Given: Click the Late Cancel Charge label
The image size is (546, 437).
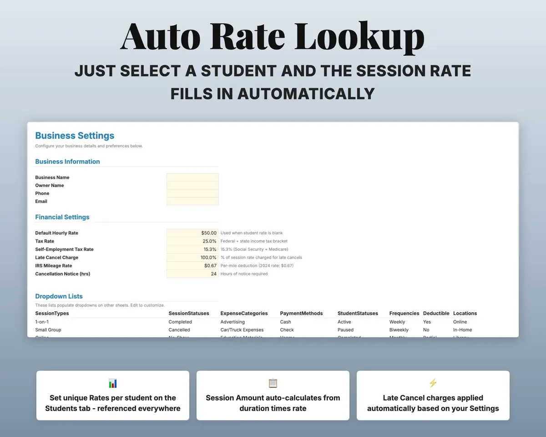Looking at the screenshot, I should click(56, 258).
